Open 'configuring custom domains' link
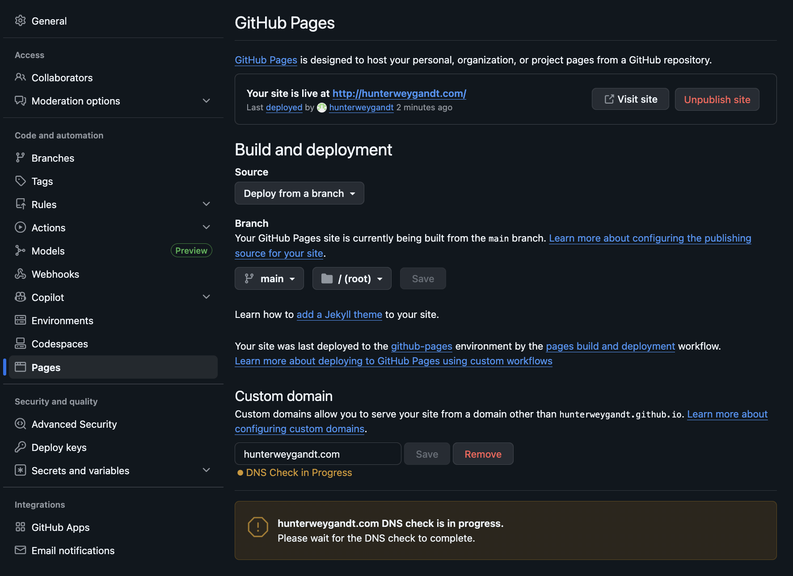 click(x=299, y=429)
